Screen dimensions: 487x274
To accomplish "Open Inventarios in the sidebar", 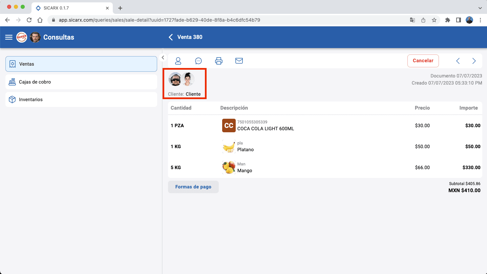I will point(81,99).
